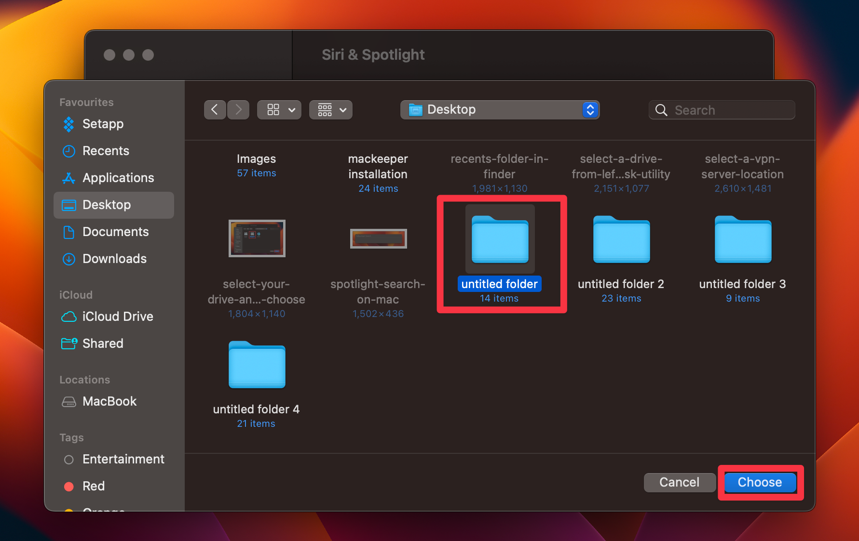The height and width of the screenshot is (541, 859).
Task: Click inside the Search field
Action: 721,110
